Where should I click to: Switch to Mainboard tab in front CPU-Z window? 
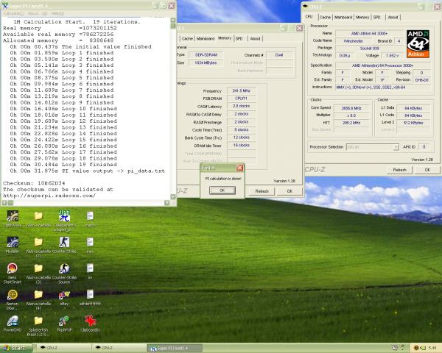(343, 17)
